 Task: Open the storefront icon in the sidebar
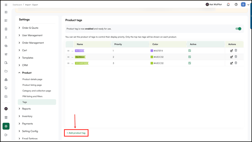click(x=6, y=117)
